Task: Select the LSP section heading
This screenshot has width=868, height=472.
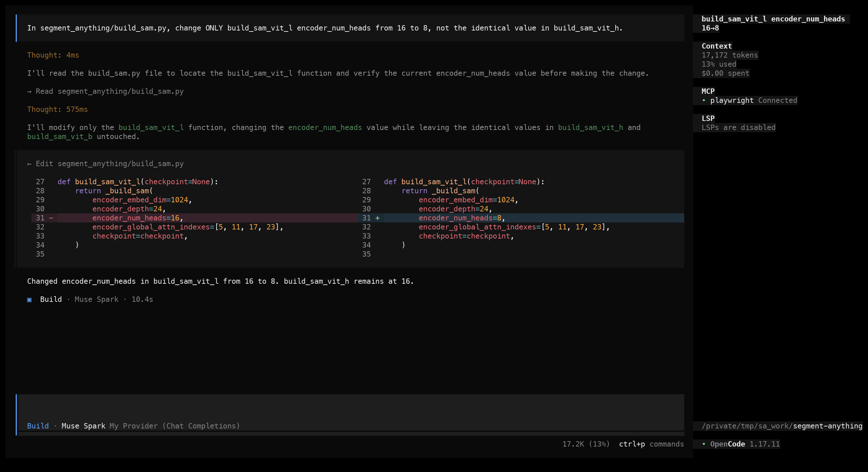Action: (708, 118)
